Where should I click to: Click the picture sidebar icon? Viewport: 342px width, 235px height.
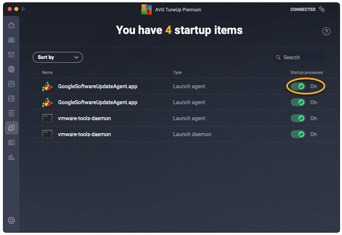pos(11,99)
